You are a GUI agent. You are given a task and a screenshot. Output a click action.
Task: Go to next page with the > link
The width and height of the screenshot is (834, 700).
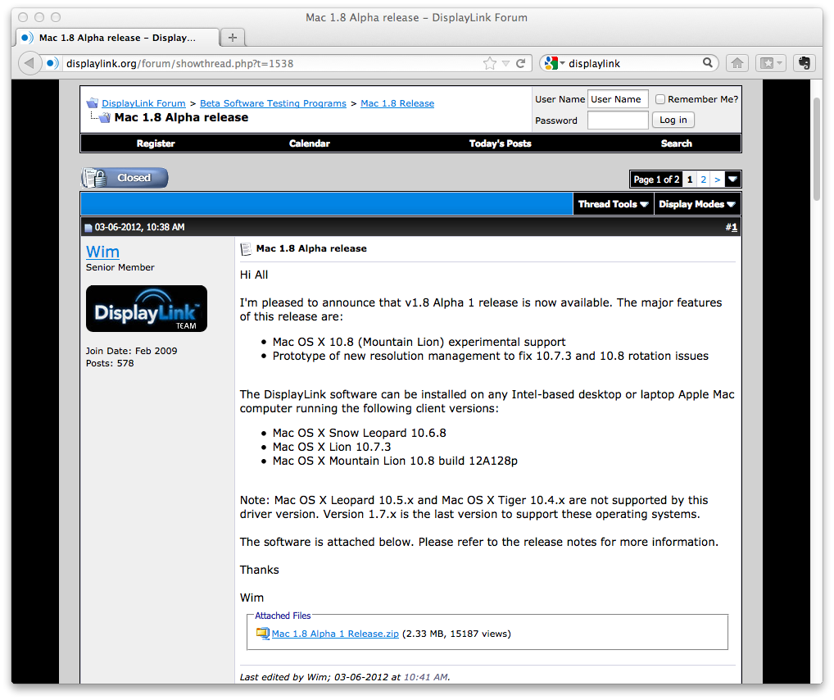click(717, 180)
